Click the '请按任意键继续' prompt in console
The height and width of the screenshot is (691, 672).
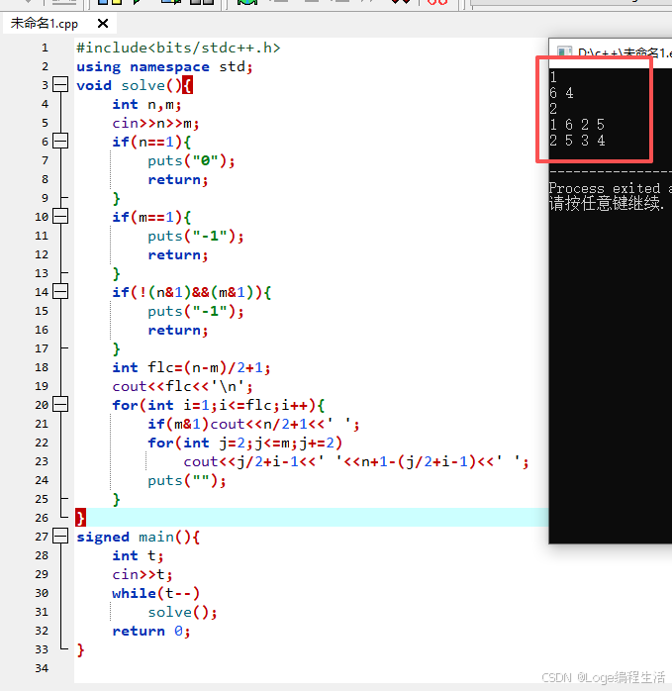point(607,204)
